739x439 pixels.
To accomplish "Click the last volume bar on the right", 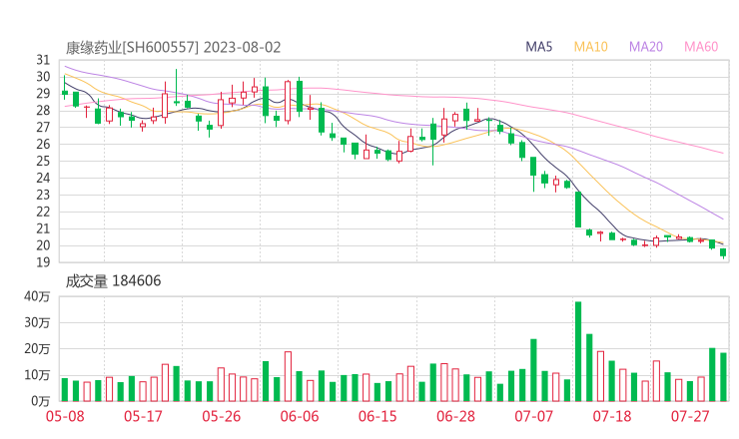I will coord(723,377).
